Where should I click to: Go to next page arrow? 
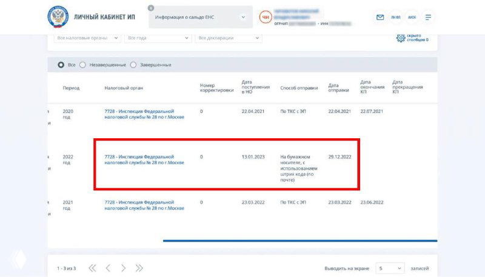pyautogui.click(x=124, y=268)
